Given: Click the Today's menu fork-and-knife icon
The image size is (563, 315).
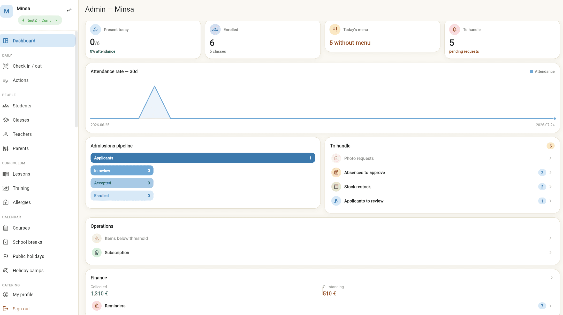Looking at the screenshot, I should 335,29.
